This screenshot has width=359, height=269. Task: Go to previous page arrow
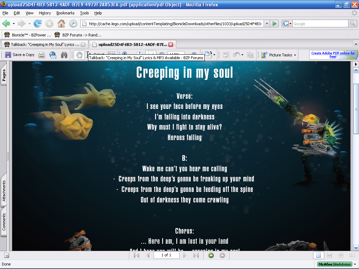click(x=148, y=255)
